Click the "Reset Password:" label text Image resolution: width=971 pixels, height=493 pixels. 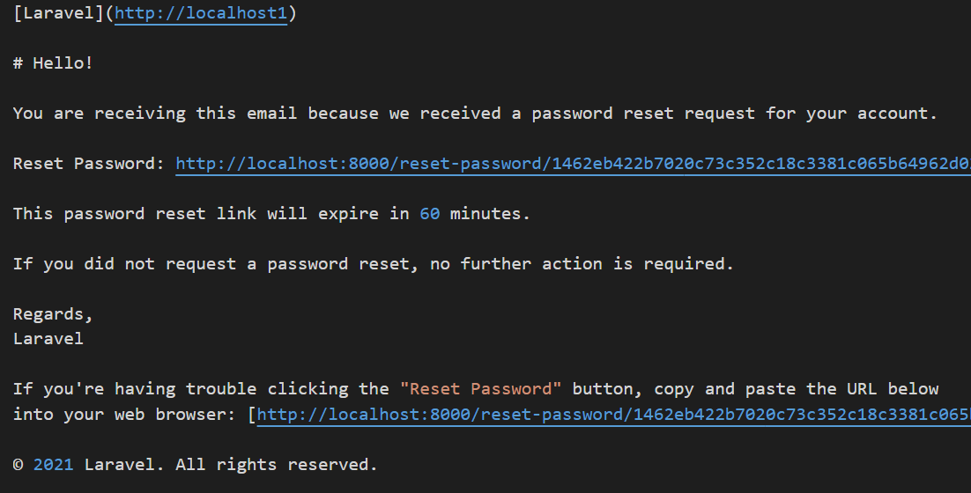pyautogui.click(x=89, y=164)
